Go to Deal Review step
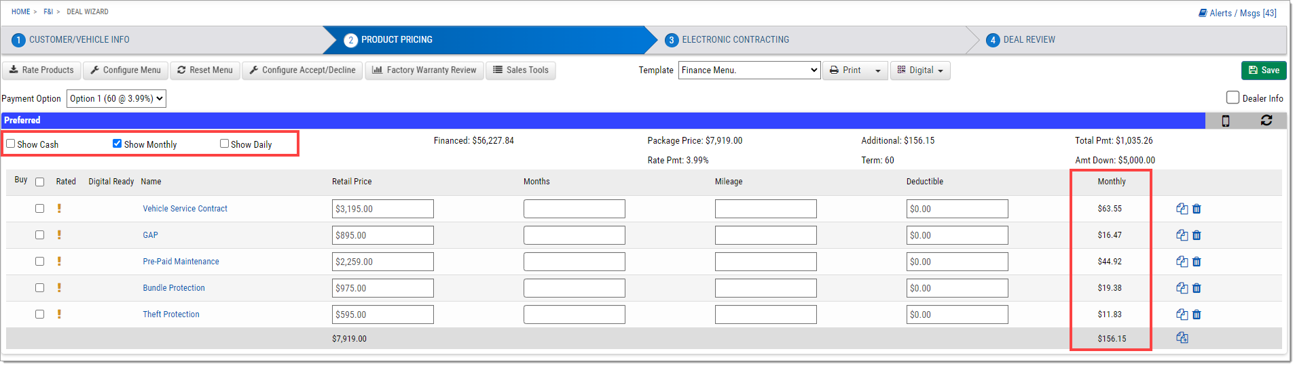 coord(1021,40)
